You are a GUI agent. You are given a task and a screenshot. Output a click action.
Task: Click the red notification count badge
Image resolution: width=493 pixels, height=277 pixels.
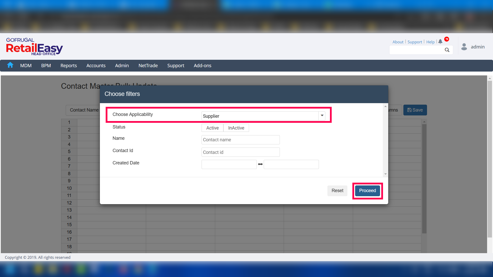pyautogui.click(x=447, y=39)
